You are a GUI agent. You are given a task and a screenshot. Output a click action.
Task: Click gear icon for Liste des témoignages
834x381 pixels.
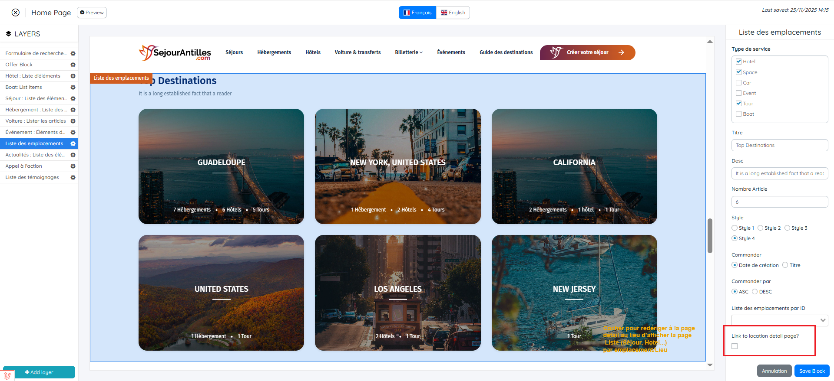(73, 177)
